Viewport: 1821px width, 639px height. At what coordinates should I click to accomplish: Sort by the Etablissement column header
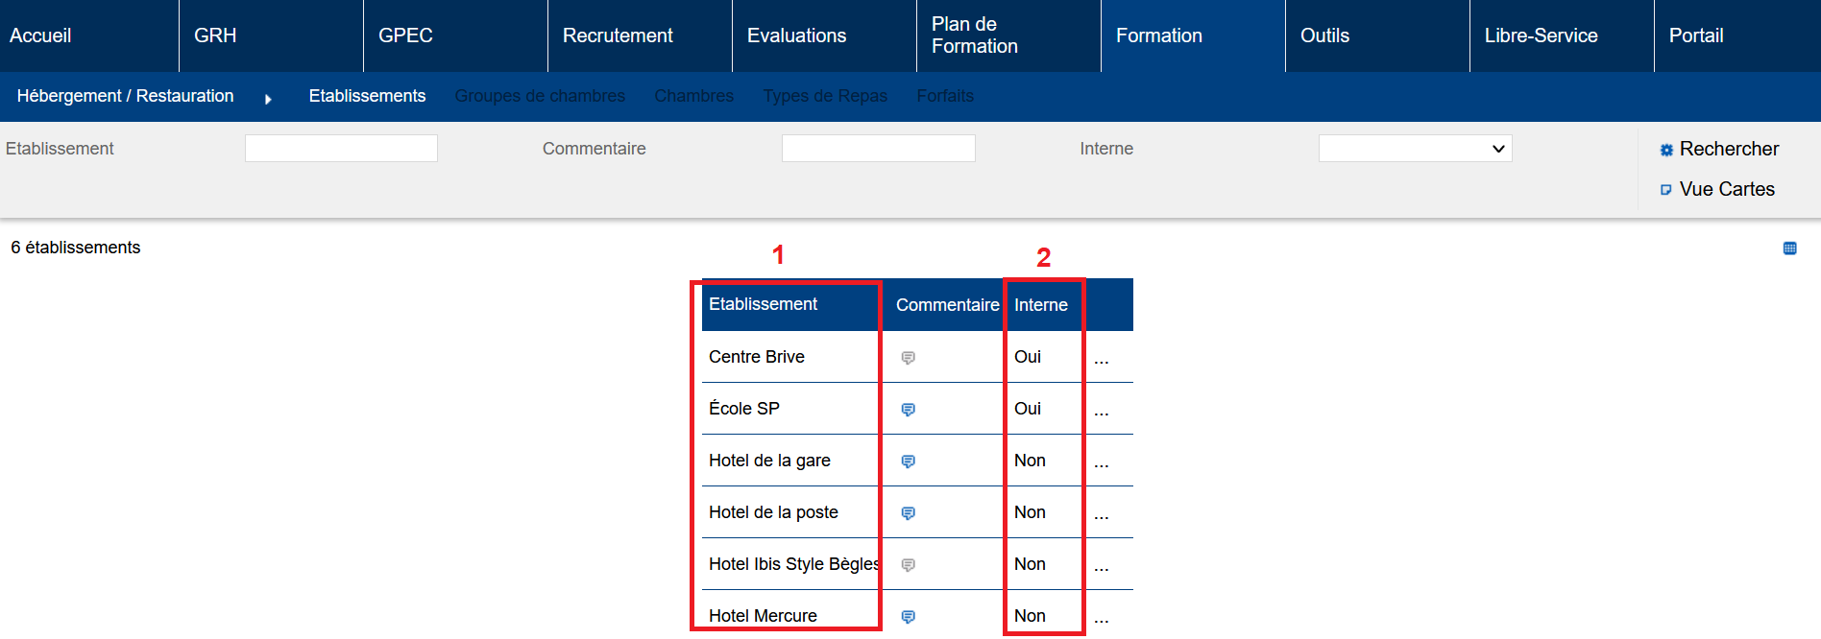[763, 304]
